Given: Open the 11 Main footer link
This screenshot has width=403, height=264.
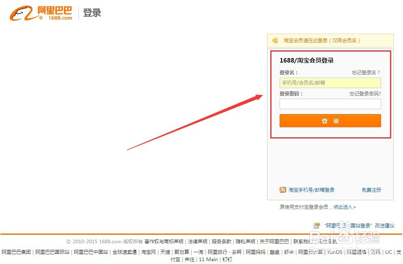Looking at the screenshot, I should coord(209,260).
